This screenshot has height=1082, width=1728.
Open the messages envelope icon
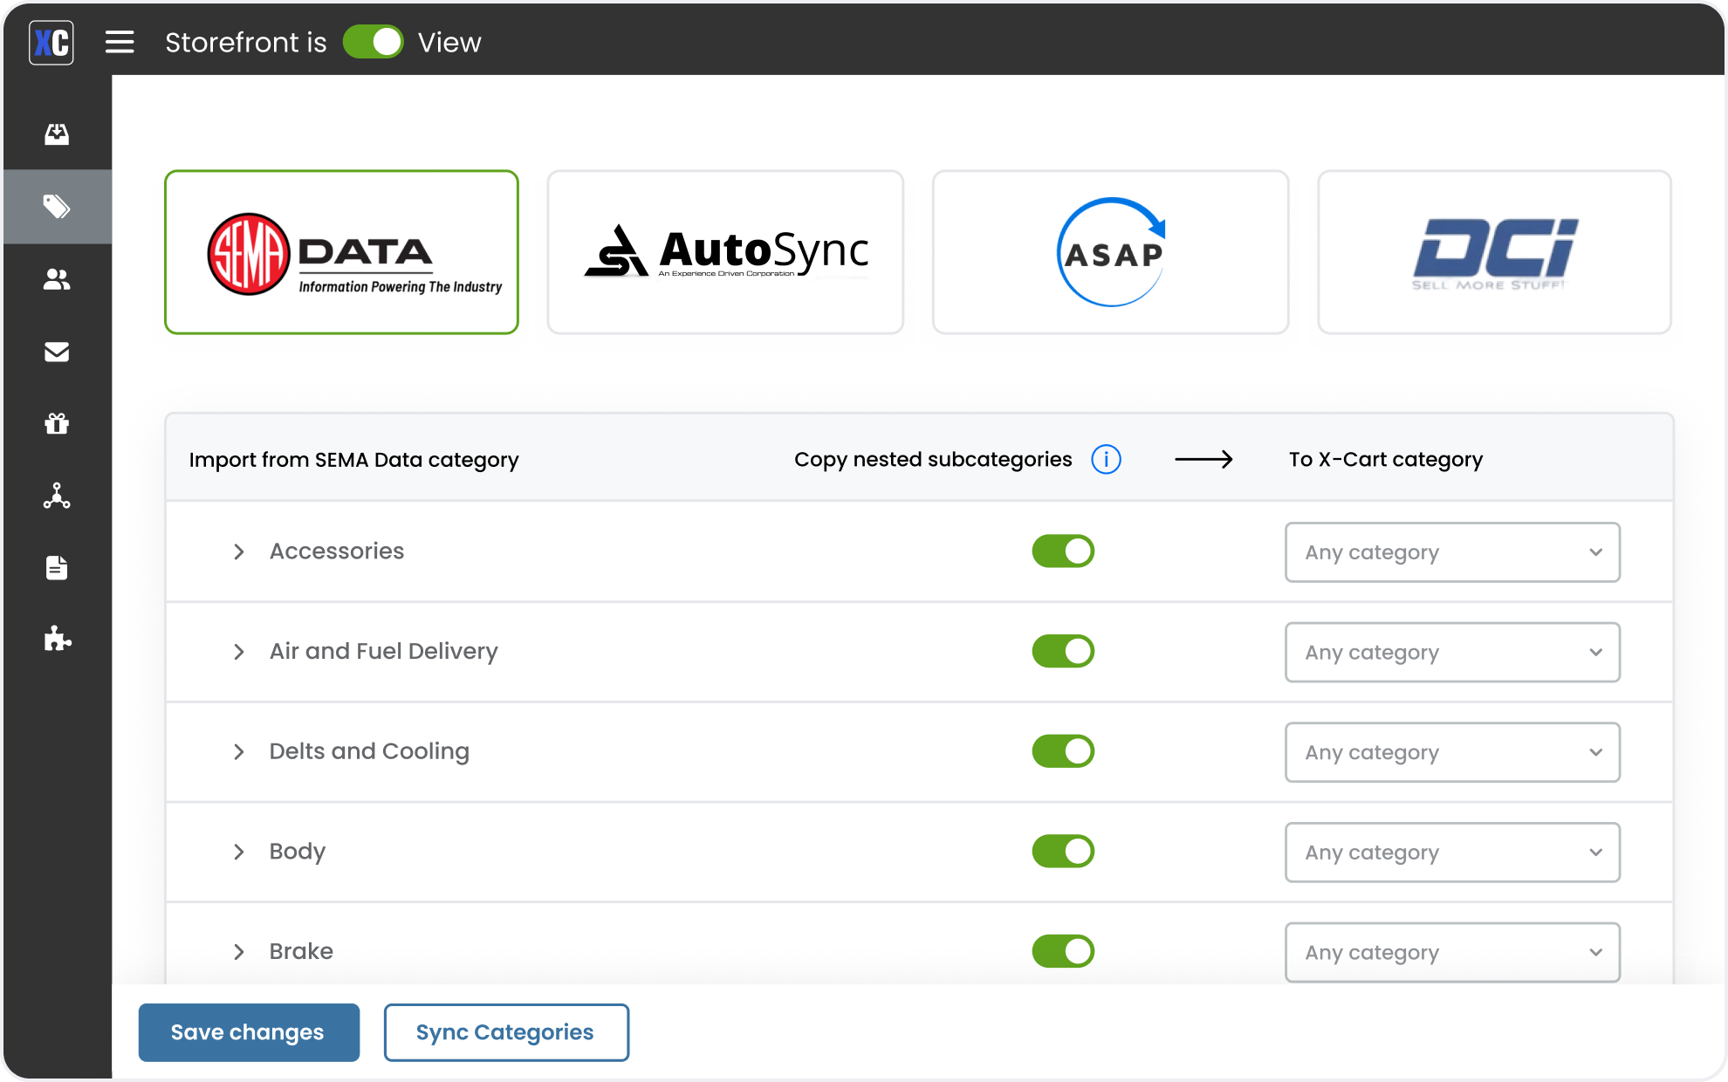[x=57, y=352]
